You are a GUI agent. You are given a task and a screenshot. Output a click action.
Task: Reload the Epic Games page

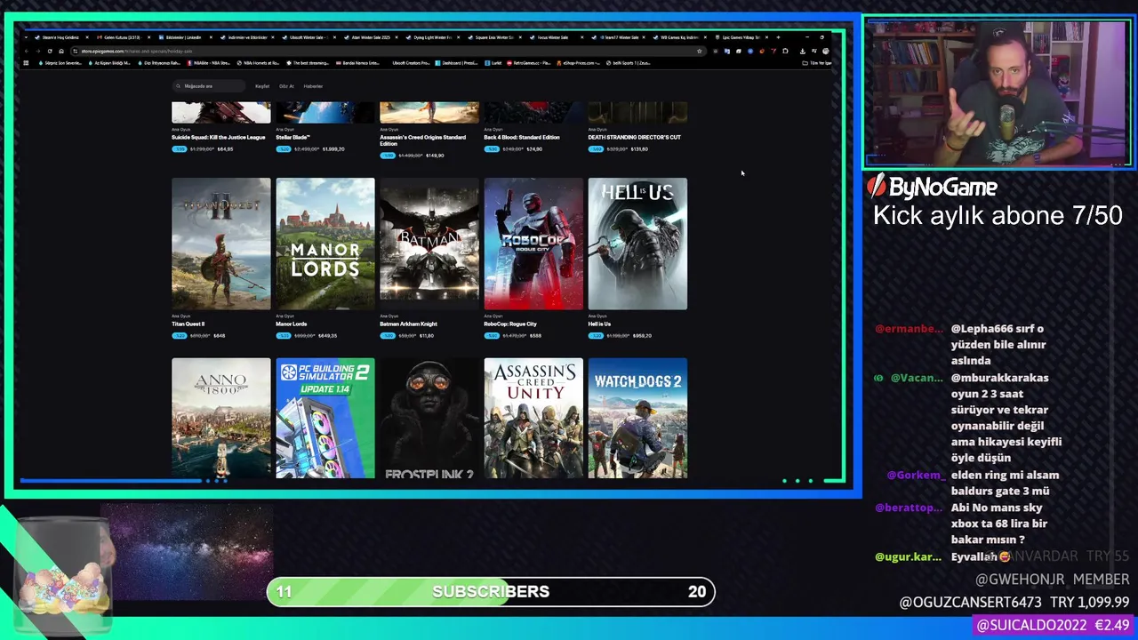pyautogui.click(x=50, y=51)
